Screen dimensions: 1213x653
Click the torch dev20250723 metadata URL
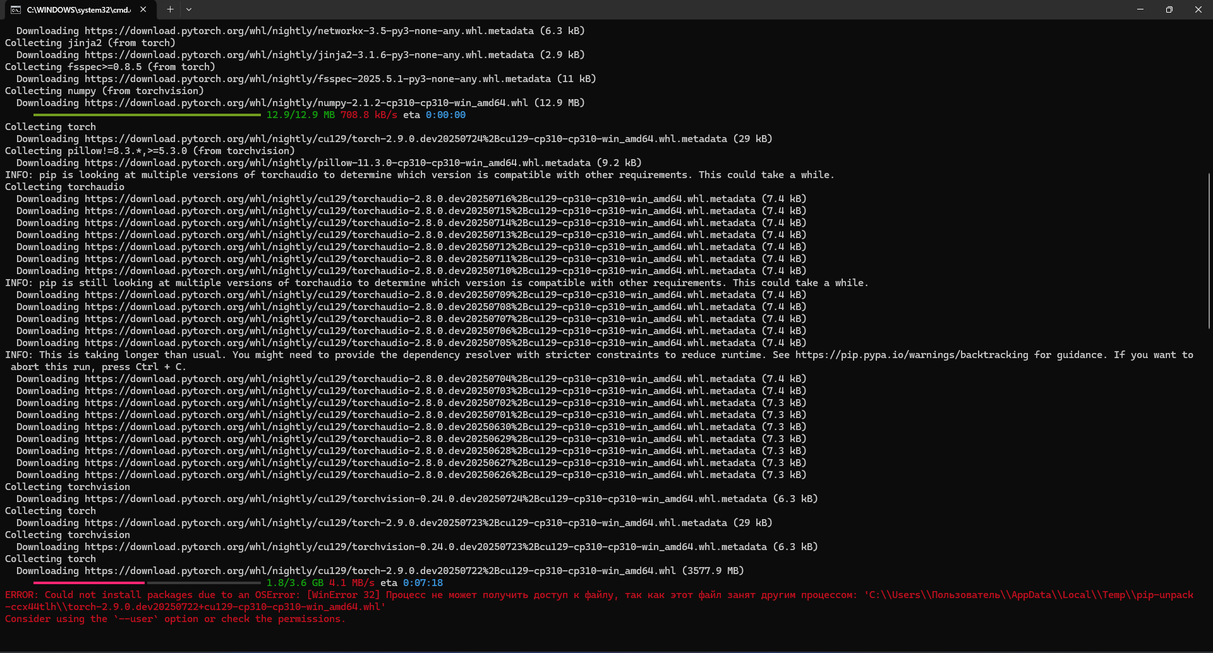(x=406, y=523)
